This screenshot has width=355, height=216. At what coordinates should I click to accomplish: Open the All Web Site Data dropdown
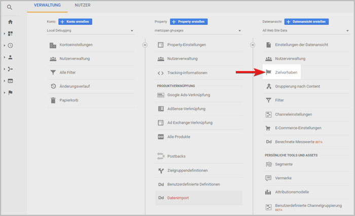pos(306,30)
